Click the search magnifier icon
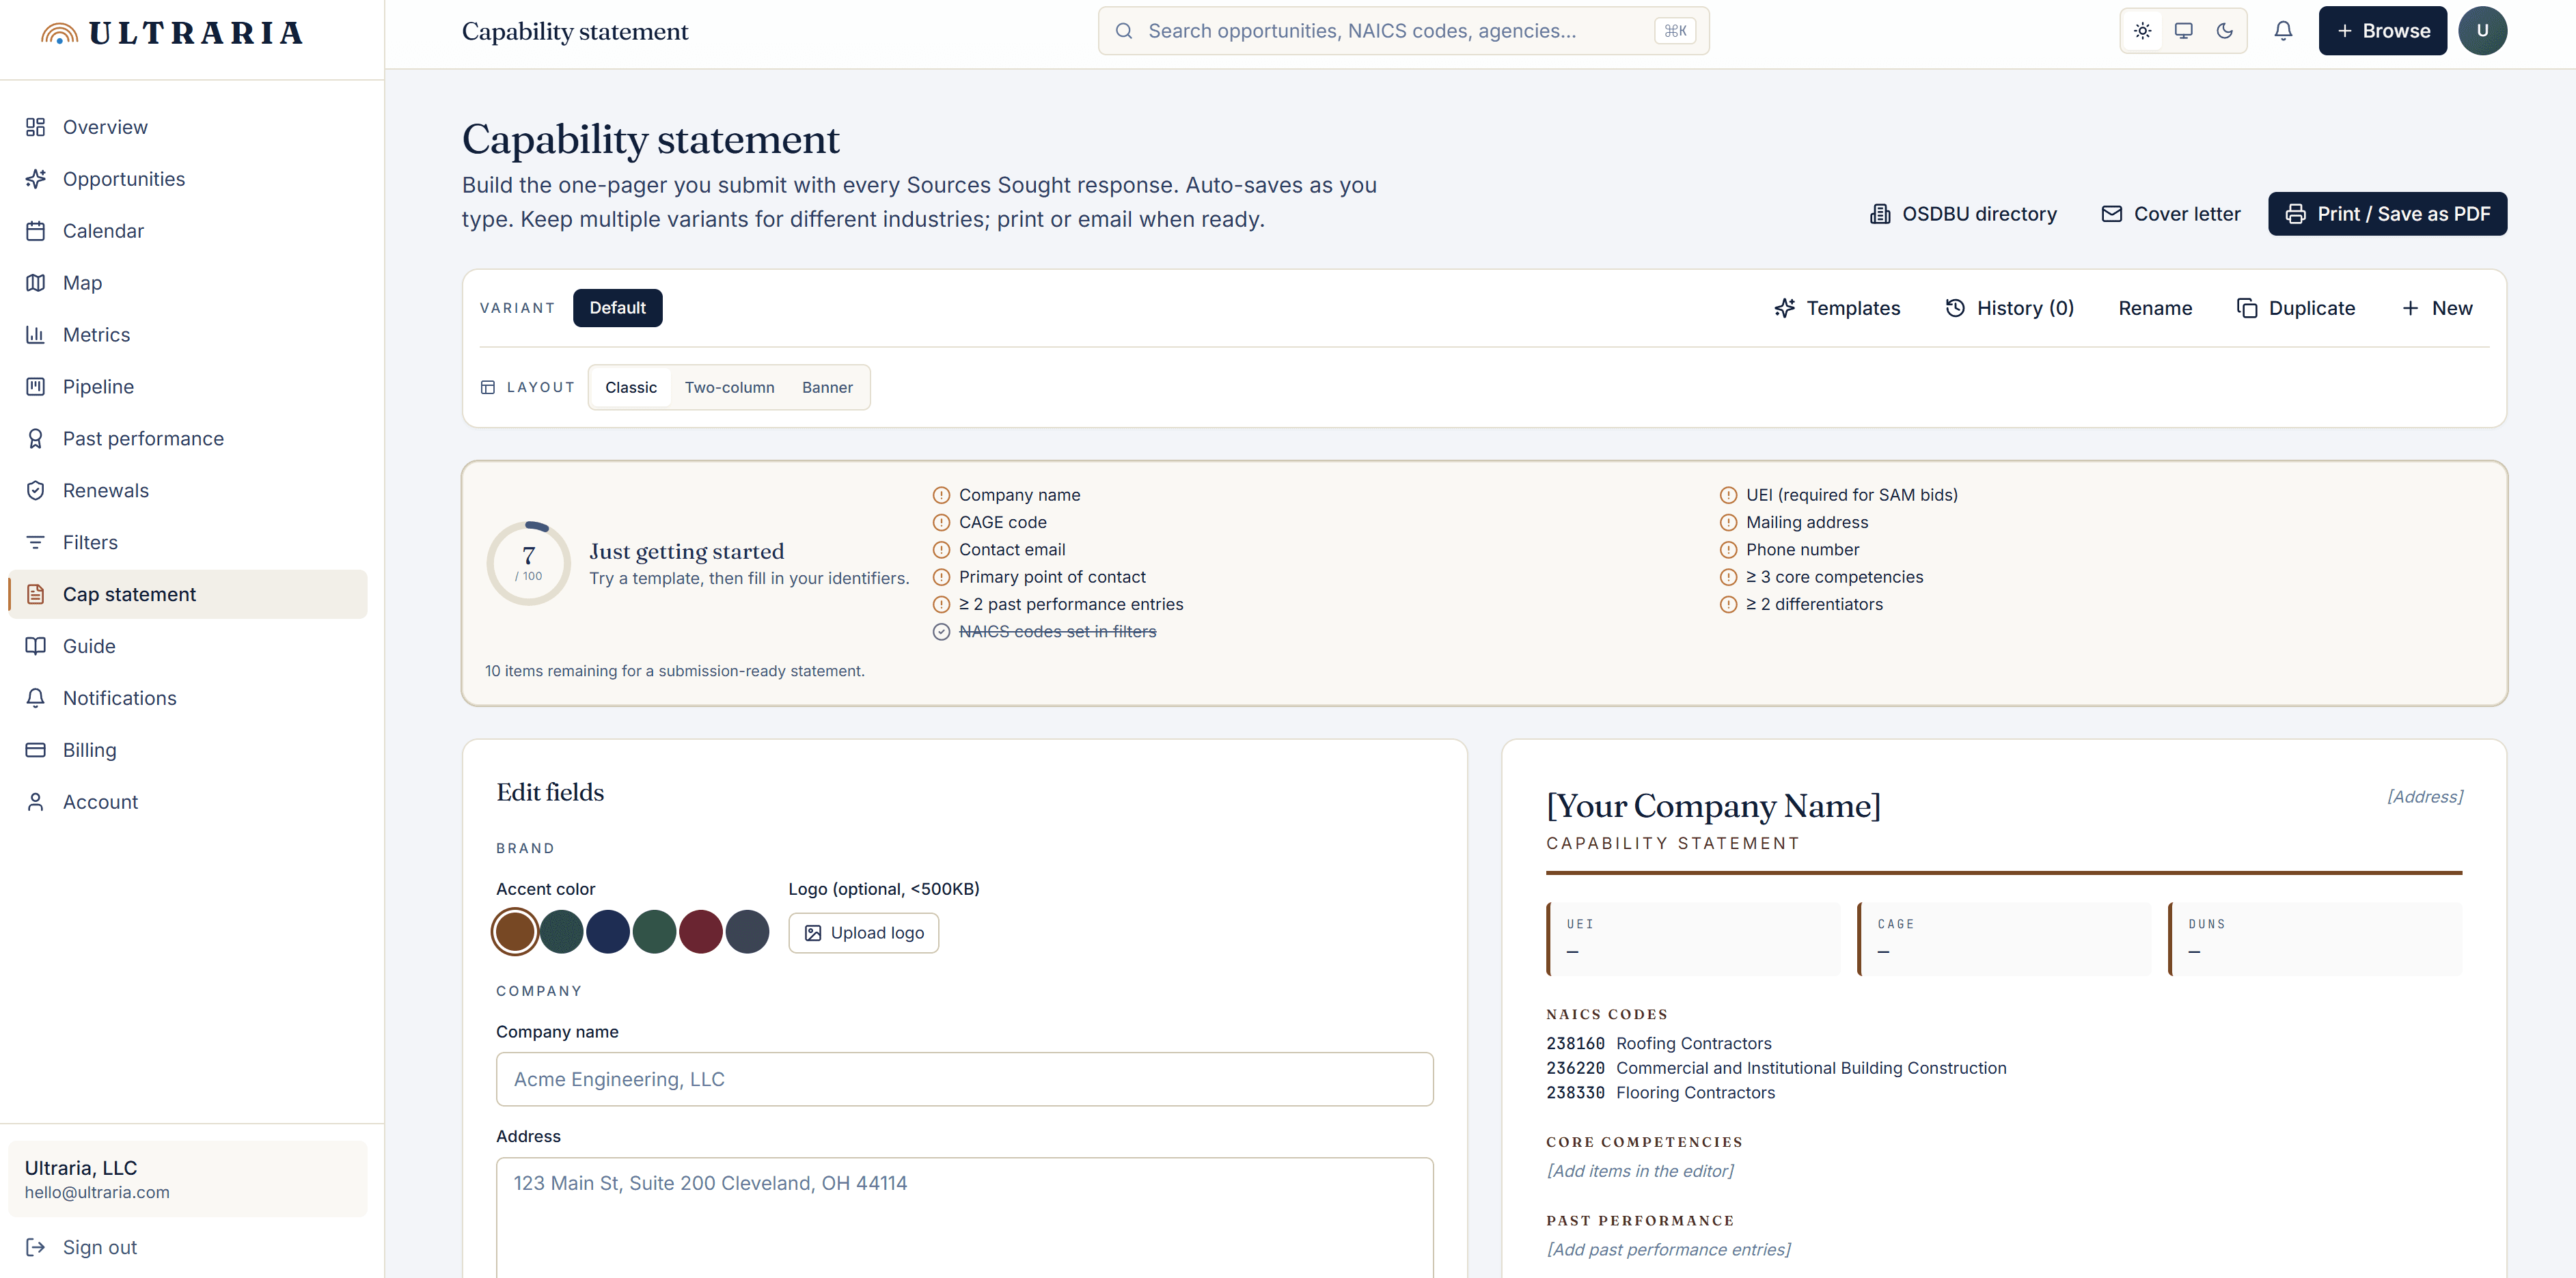The image size is (2576, 1278). (x=1124, y=31)
